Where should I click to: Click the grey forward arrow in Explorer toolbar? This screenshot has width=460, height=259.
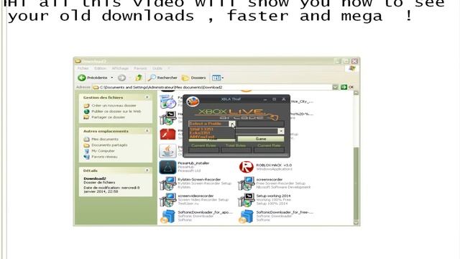pyautogui.click(x=121, y=78)
